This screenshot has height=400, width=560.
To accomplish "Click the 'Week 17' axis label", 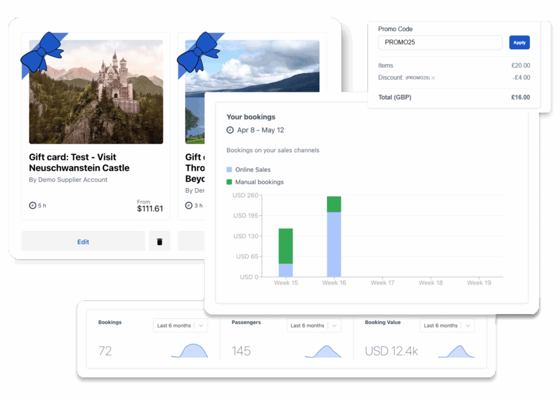I will pos(382,283).
